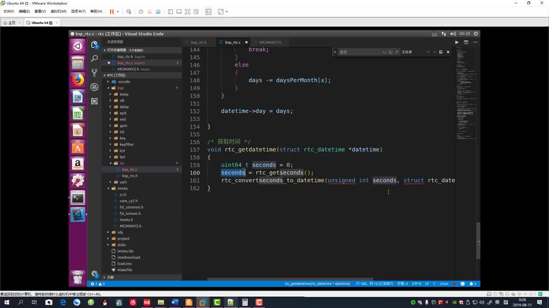This screenshot has width=549, height=308.
Task: Open the Debug view in activity bar
Action: (x=94, y=87)
